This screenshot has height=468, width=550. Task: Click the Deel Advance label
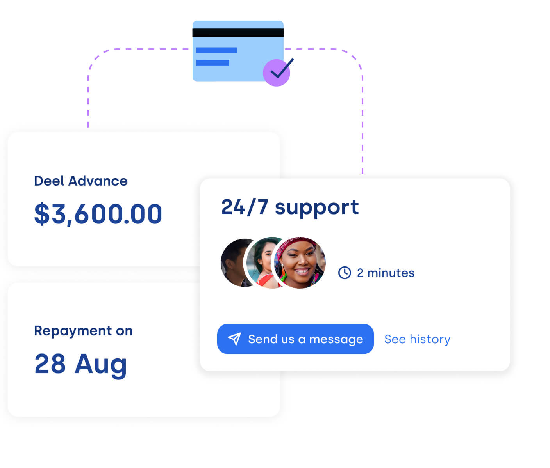point(81,181)
